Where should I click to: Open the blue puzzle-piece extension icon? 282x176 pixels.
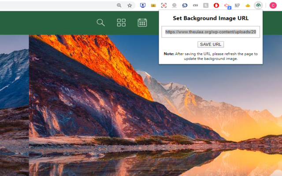[185, 5]
